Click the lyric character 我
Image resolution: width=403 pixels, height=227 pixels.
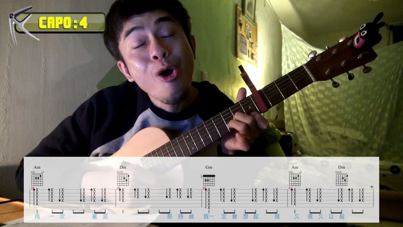tap(206, 216)
